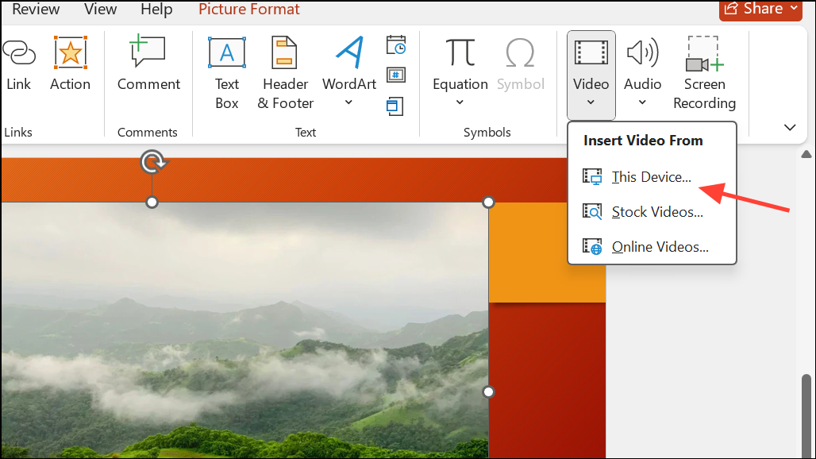The image size is (816, 459).
Task: Switch to the Picture Format tab
Action: (x=248, y=10)
